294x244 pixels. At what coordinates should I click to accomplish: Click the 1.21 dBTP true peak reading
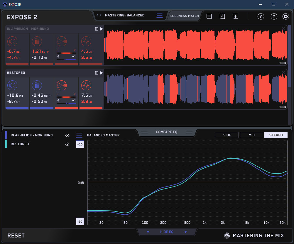pyautogui.click(x=40, y=51)
